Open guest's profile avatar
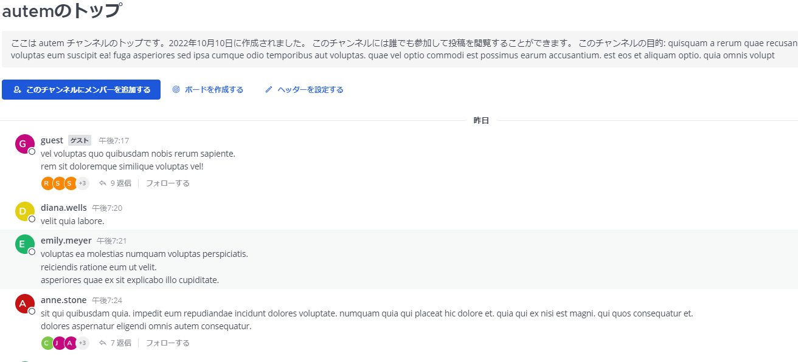This screenshot has height=362, width=798. point(25,144)
